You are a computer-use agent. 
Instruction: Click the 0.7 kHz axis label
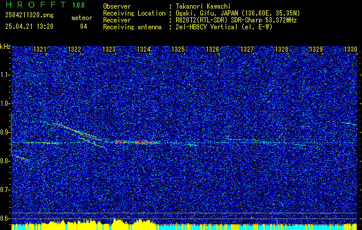click(x=5, y=190)
